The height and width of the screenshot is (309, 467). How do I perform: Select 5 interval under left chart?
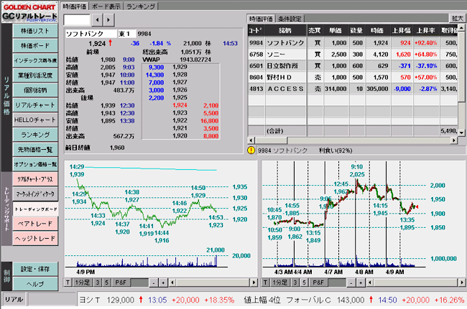click(x=106, y=282)
